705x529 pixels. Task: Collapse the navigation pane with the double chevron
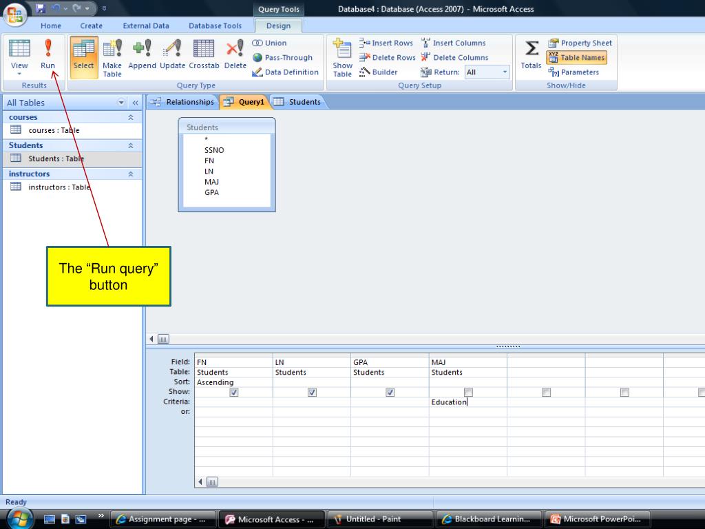coord(135,103)
